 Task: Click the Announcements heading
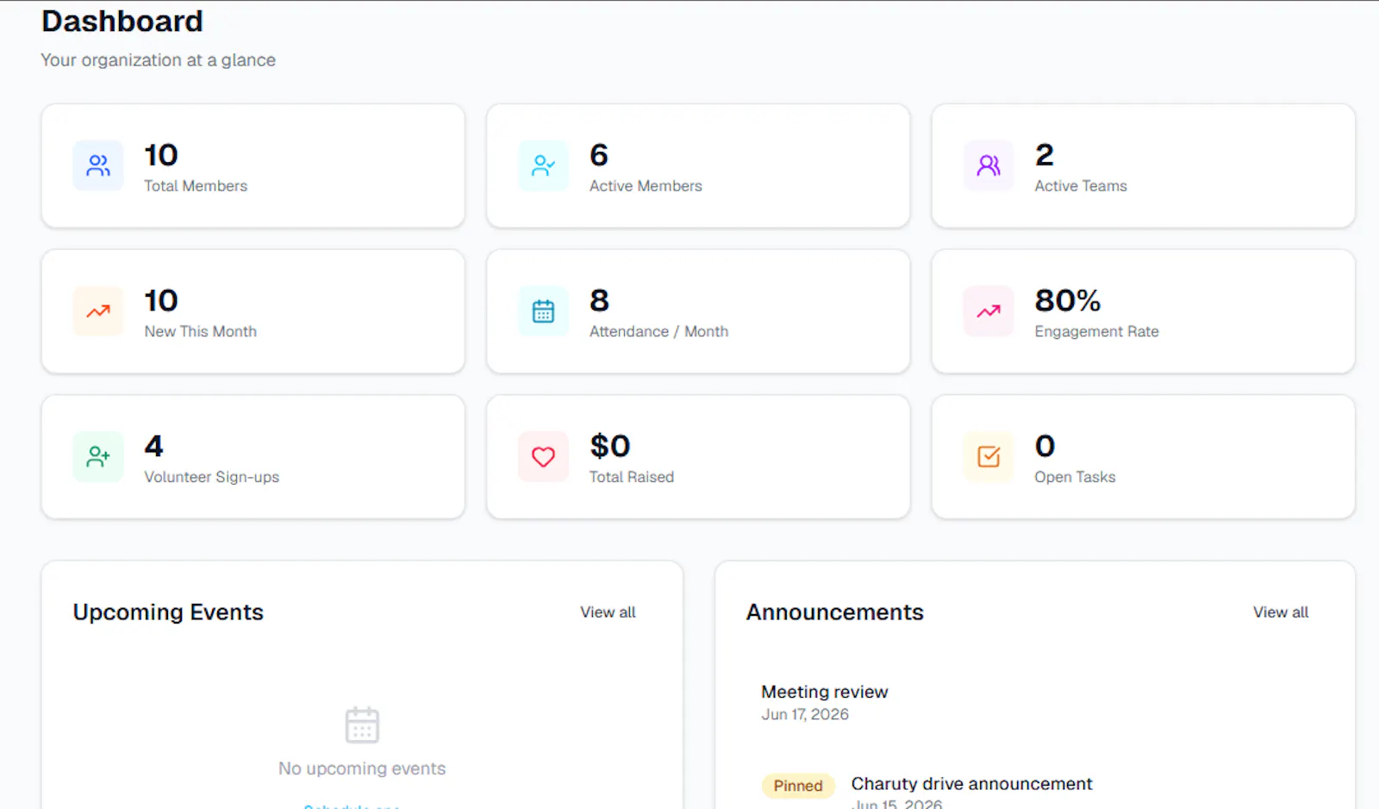835,612
